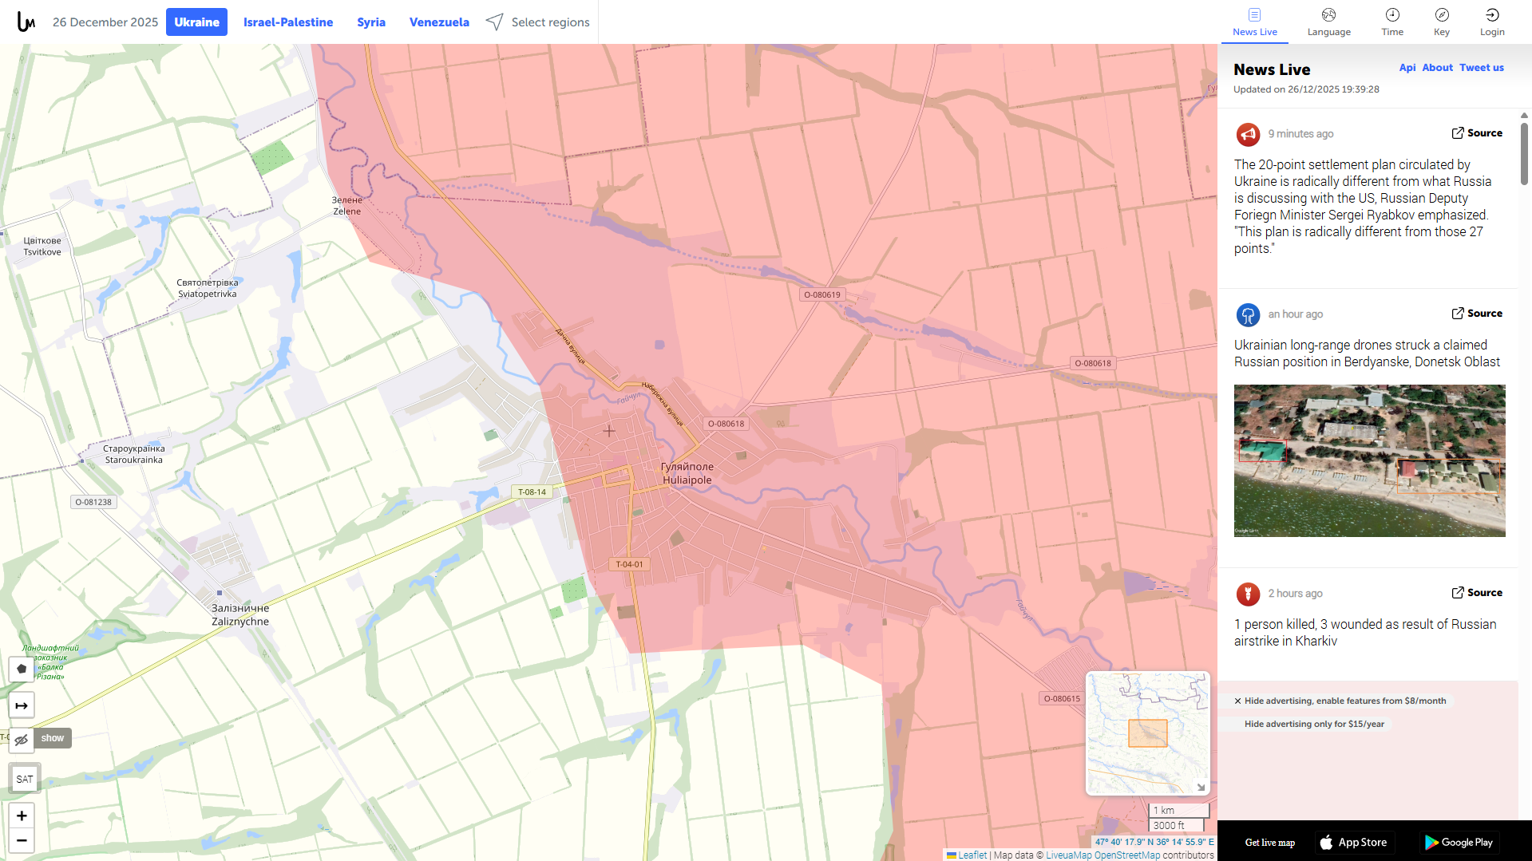Click the red airstrike news icon

(x=1248, y=594)
